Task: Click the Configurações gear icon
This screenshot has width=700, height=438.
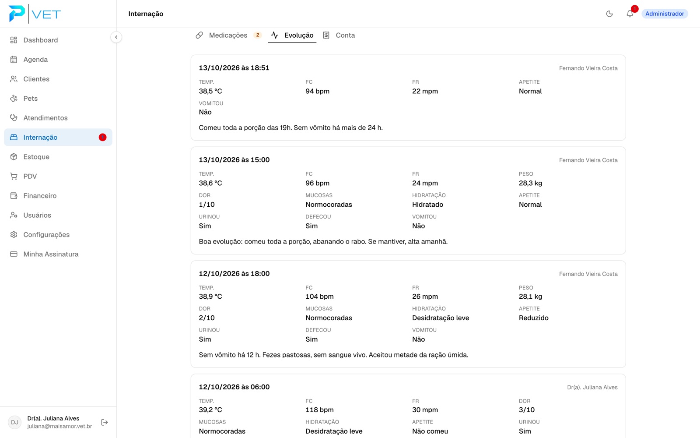Action: (x=14, y=235)
